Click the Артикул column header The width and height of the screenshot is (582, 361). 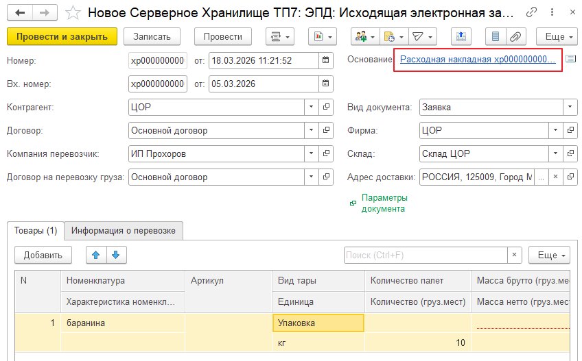pyautogui.click(x=229, y=291)
